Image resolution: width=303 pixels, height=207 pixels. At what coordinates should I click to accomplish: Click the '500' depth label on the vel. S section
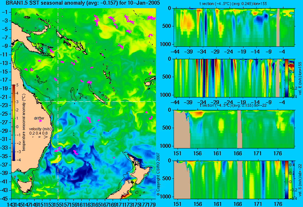167,178
